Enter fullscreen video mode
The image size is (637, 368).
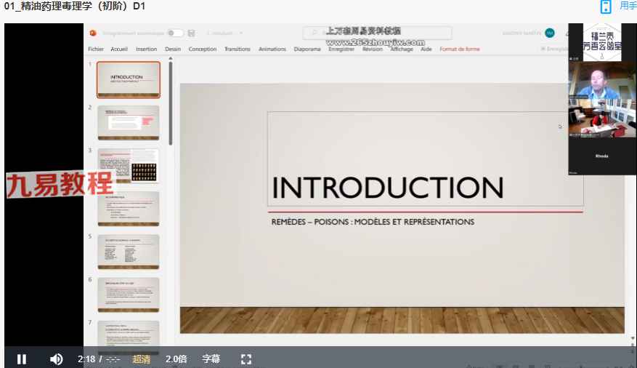(x=246, y=359)
